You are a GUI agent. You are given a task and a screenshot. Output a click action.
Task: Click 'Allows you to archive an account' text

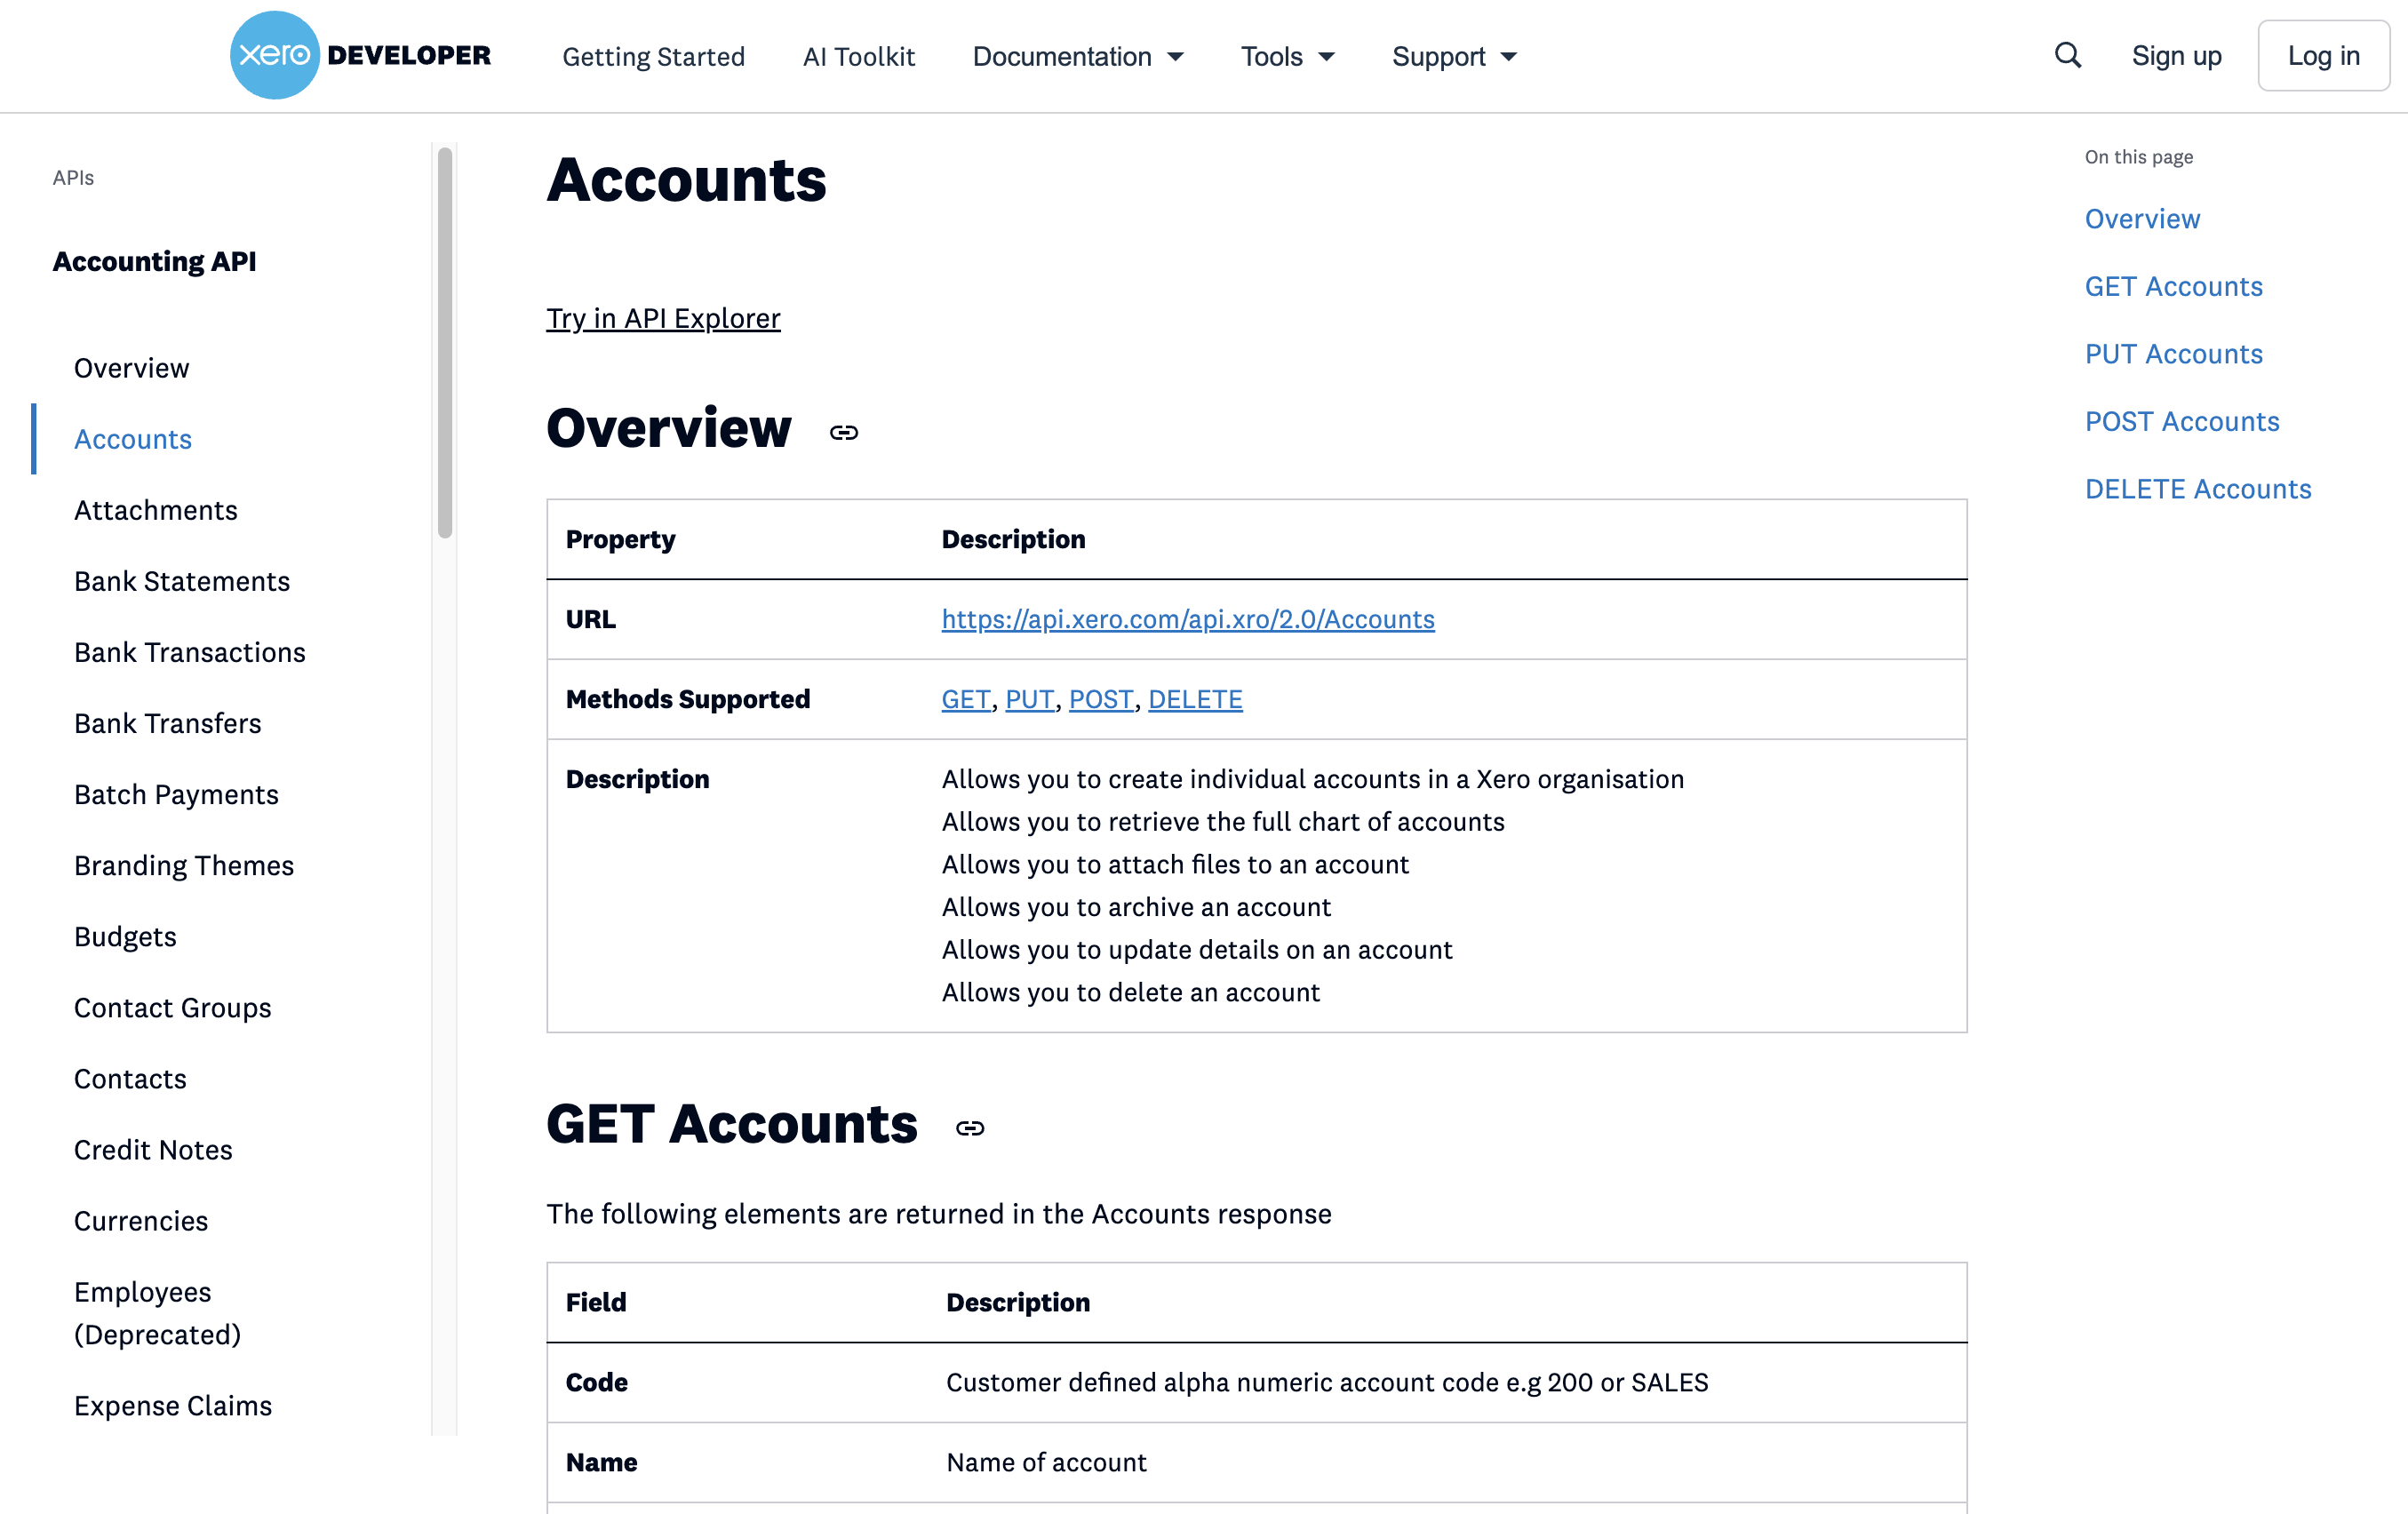(1136, 907)
